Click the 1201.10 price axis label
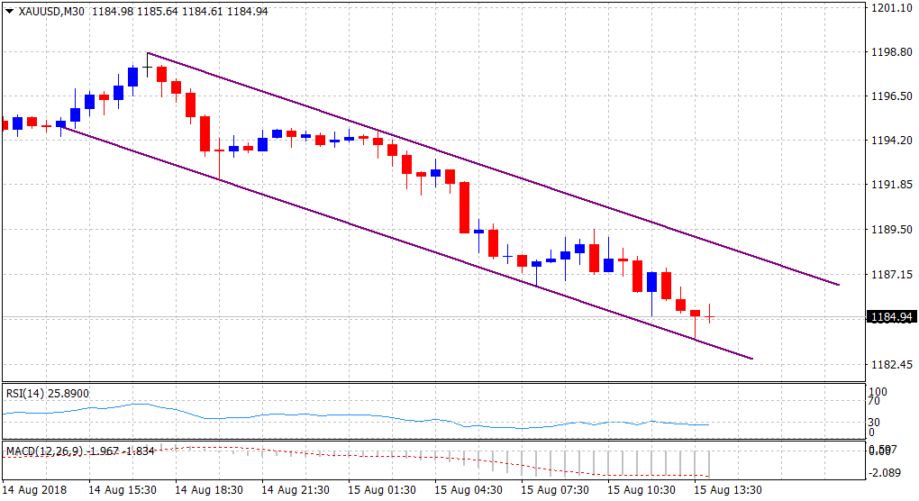This screenshot has height=501, width=919. coord(888,7)
